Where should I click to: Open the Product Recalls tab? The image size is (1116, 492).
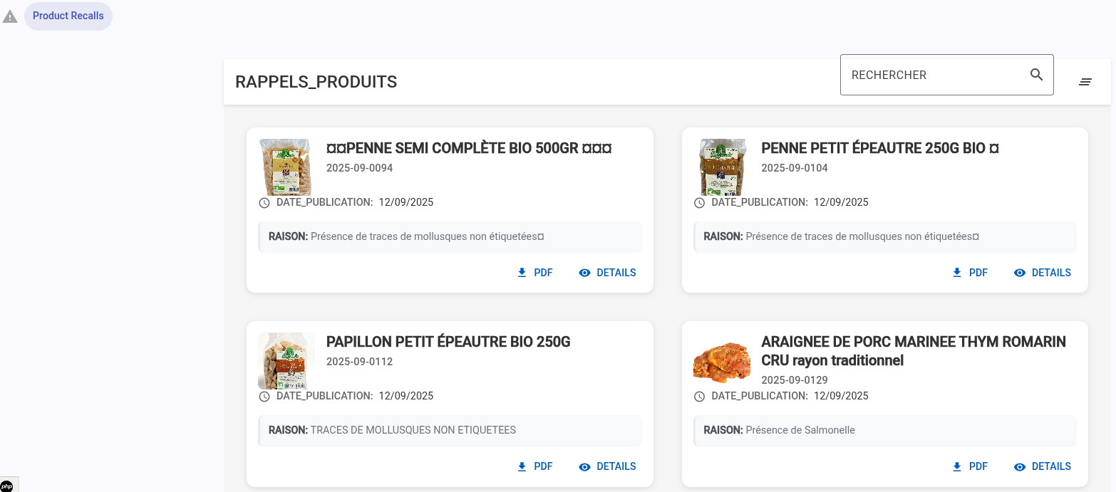point(68,16)
